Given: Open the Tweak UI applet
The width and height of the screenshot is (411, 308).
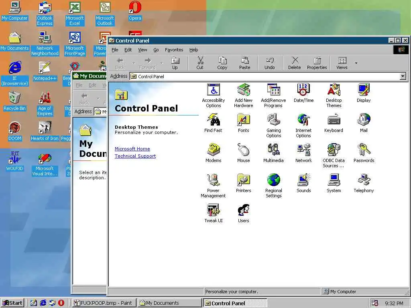Looking at the screenshot, I should point(214,213).
